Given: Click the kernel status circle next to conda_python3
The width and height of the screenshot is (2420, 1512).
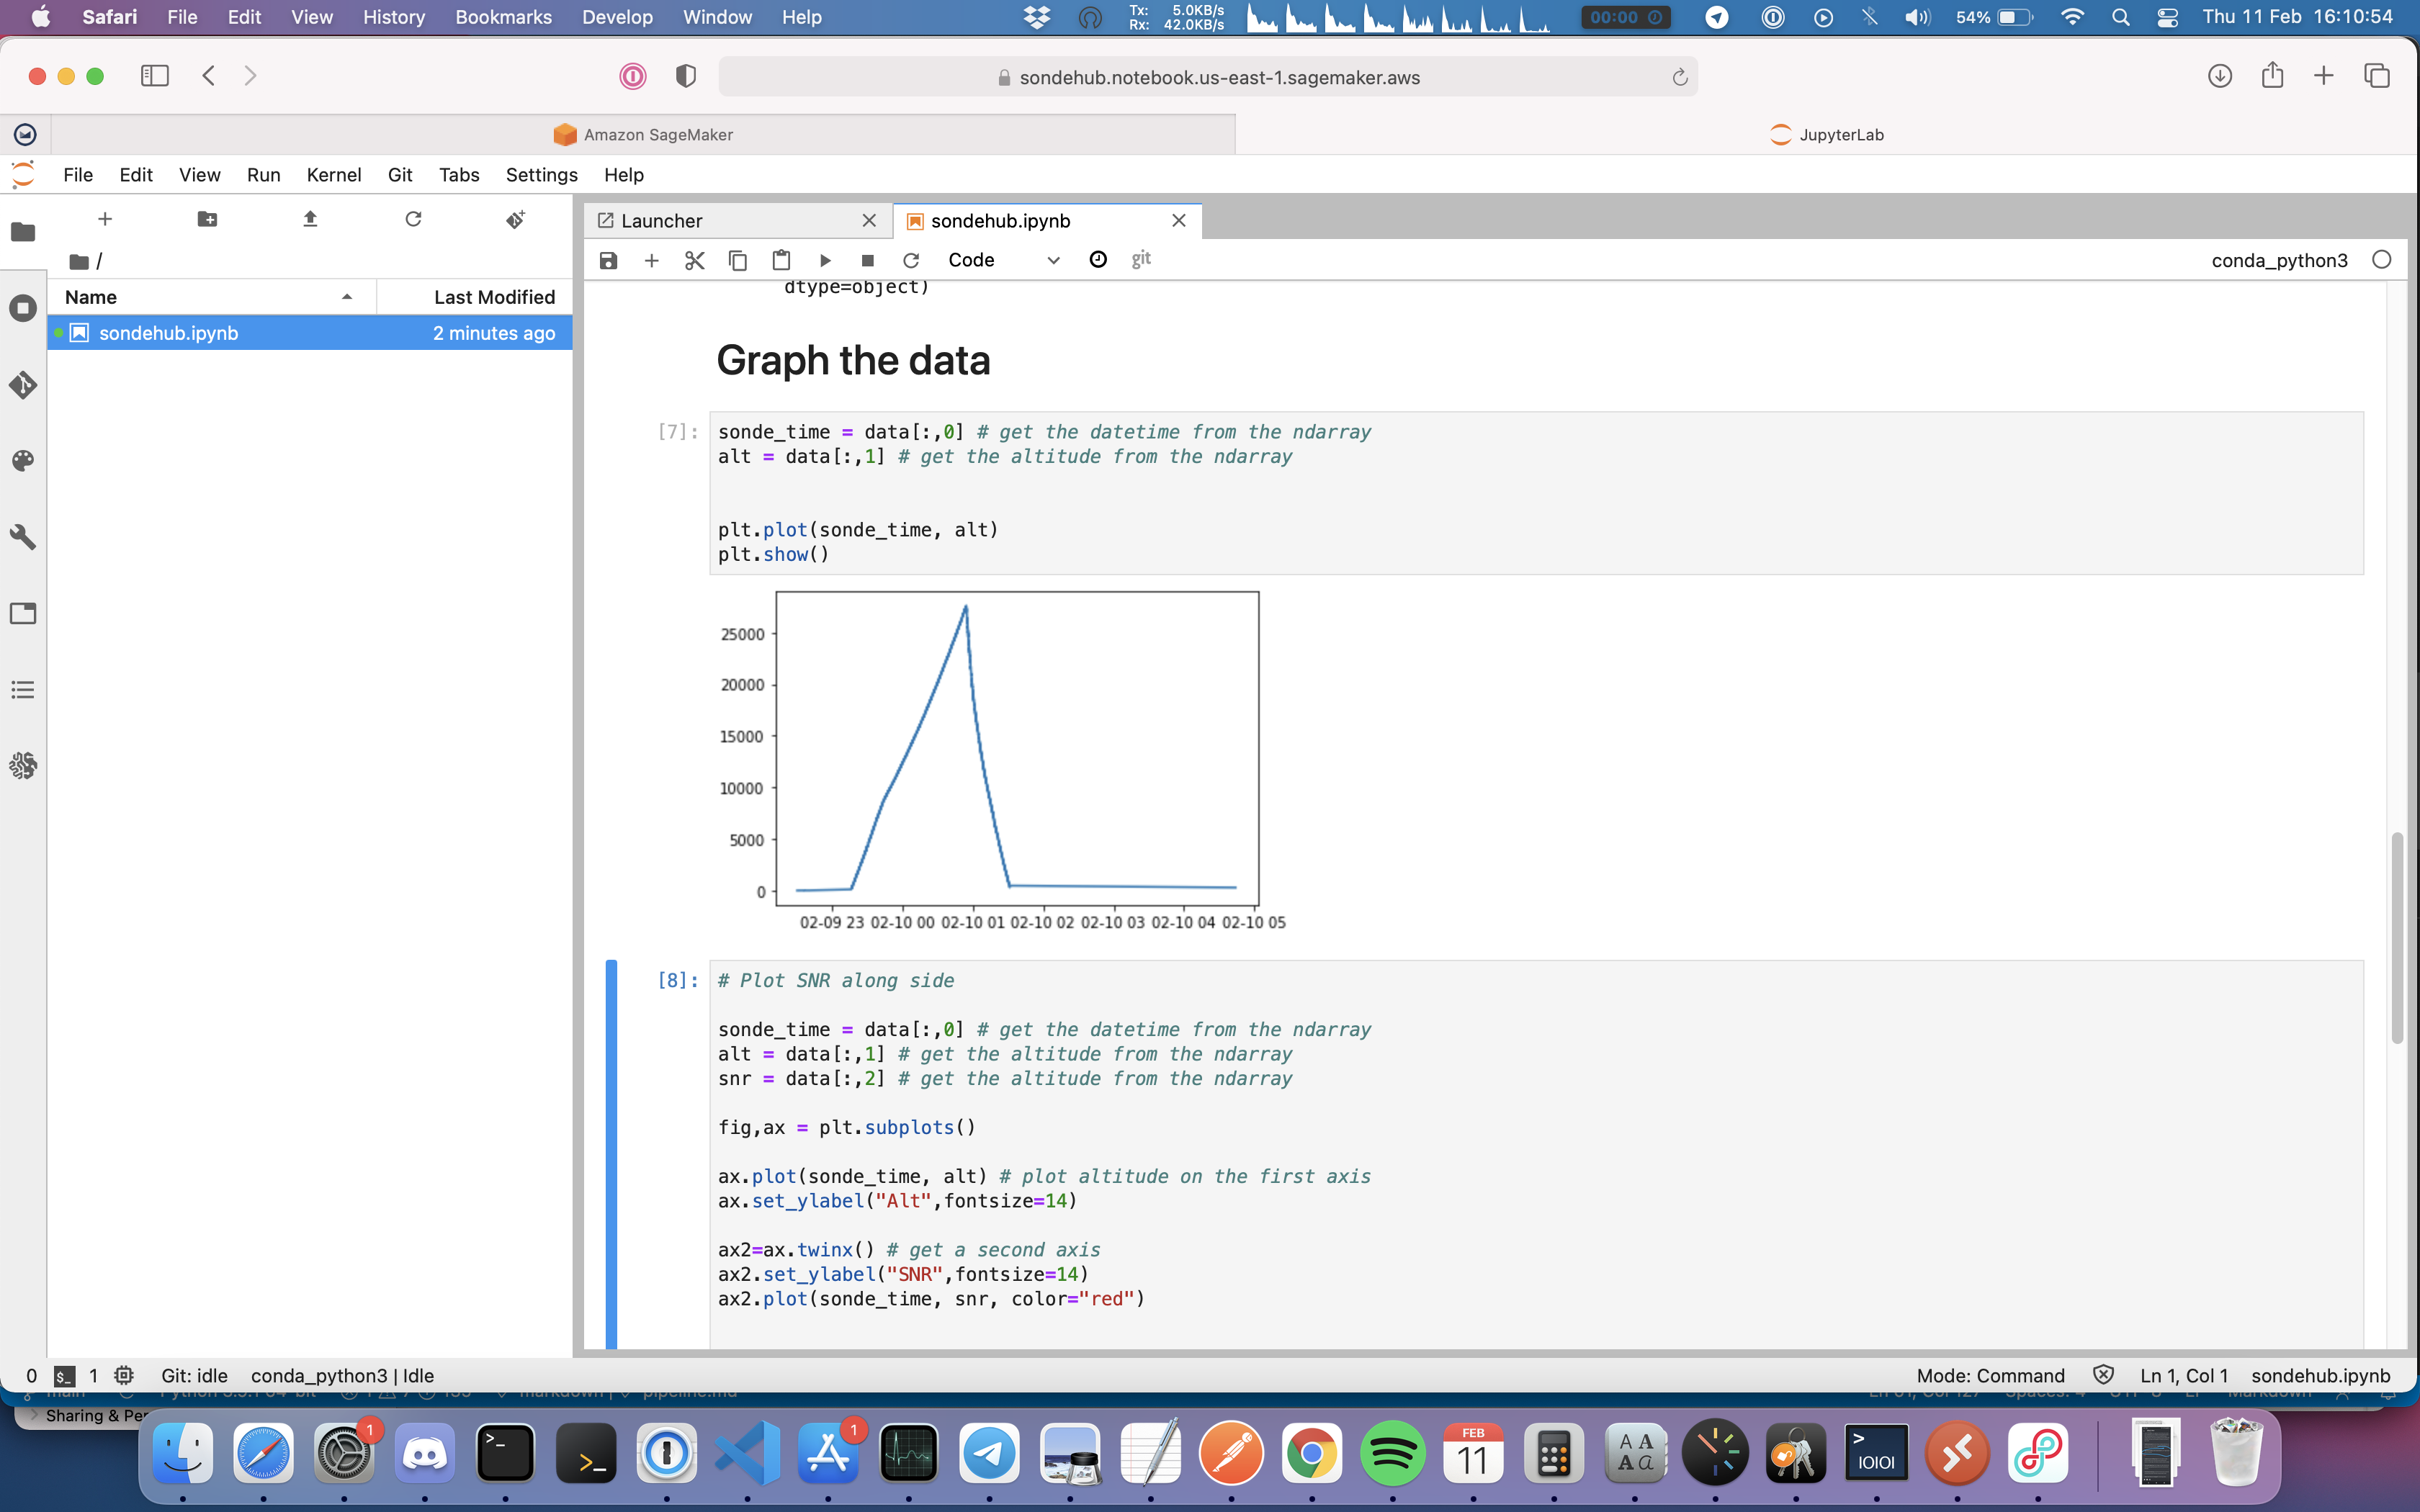Looking at the screenshot, I should [2381, 260].
